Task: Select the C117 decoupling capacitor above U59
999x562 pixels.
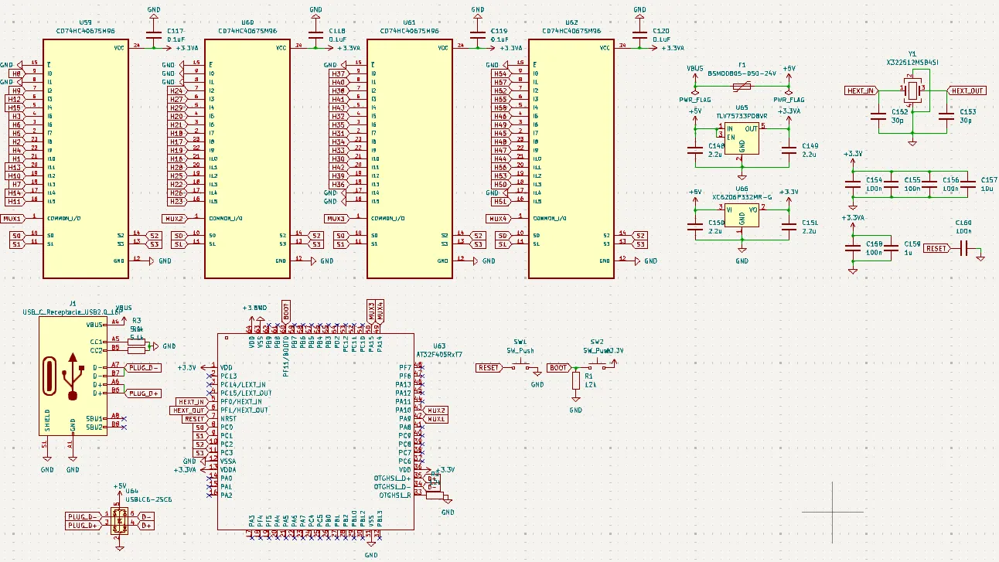Action: tap(153, 35)
